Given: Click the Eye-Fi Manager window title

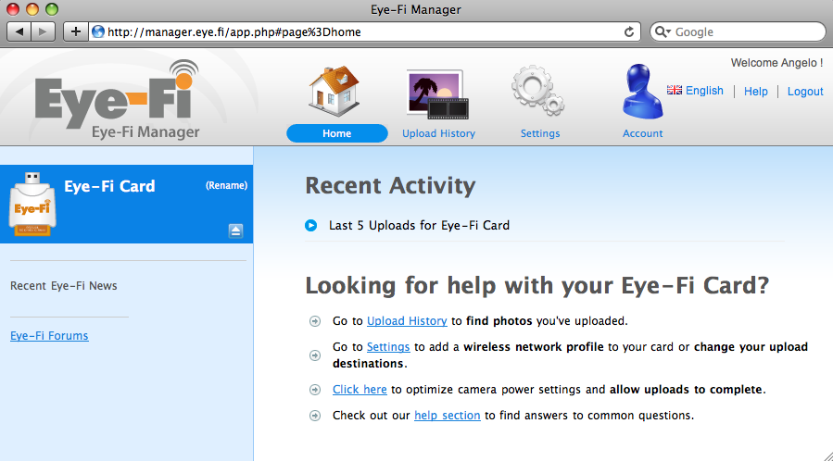Looking at the screenshot, I should (x=416, y=9).
